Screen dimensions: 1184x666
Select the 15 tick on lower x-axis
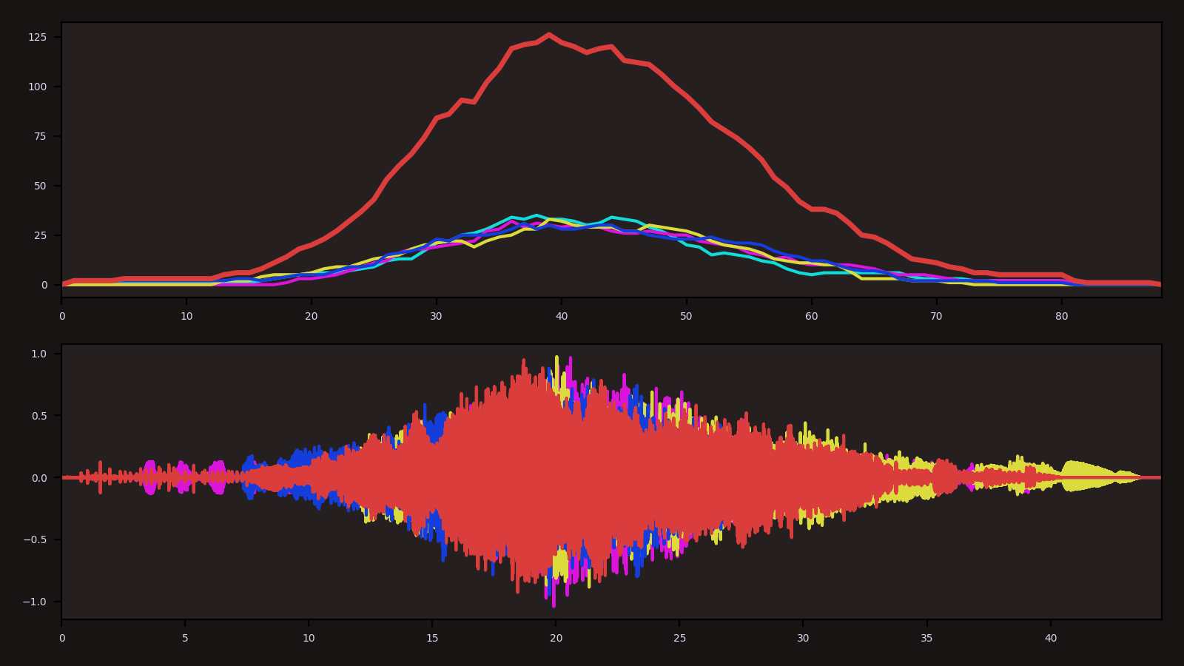(432, 638)
